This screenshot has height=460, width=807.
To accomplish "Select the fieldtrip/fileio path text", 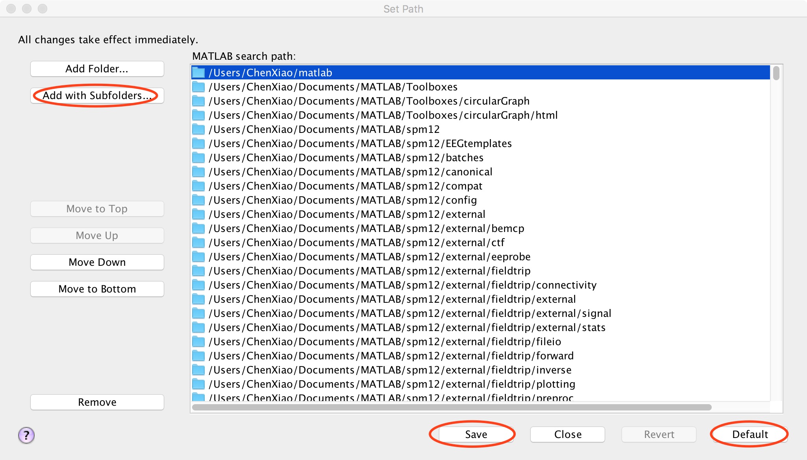I will (385, 342).
